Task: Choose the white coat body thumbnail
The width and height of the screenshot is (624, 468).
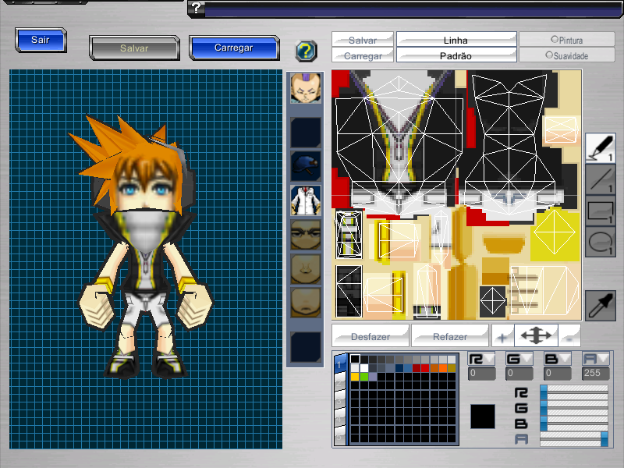Action: pos(305,200)
